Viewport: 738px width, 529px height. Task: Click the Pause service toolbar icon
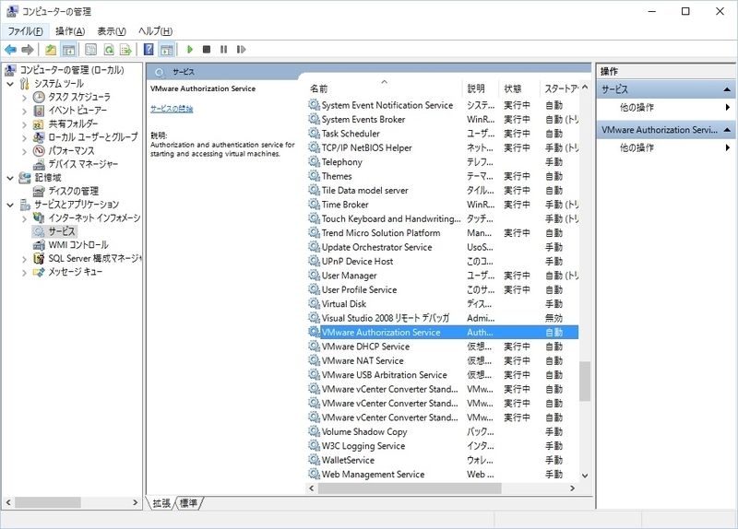point(223,50)
